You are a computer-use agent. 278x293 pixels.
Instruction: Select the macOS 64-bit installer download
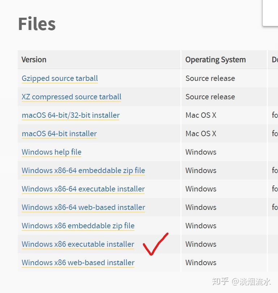(59, 134)
